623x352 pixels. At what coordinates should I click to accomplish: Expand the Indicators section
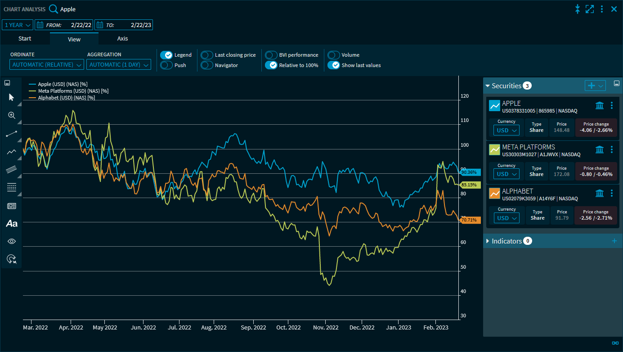(x=488, y=241)
